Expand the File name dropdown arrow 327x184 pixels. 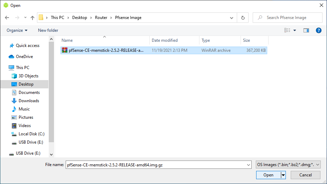pyautogui.click(x=249, y=165)
